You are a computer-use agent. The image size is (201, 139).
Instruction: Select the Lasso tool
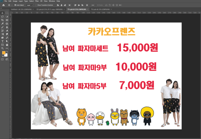[2, 17]
